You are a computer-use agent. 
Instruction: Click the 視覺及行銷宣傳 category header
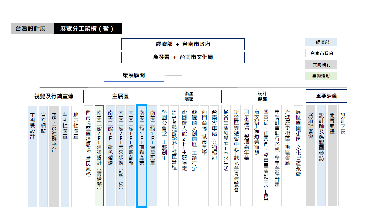tap(54, 96)
